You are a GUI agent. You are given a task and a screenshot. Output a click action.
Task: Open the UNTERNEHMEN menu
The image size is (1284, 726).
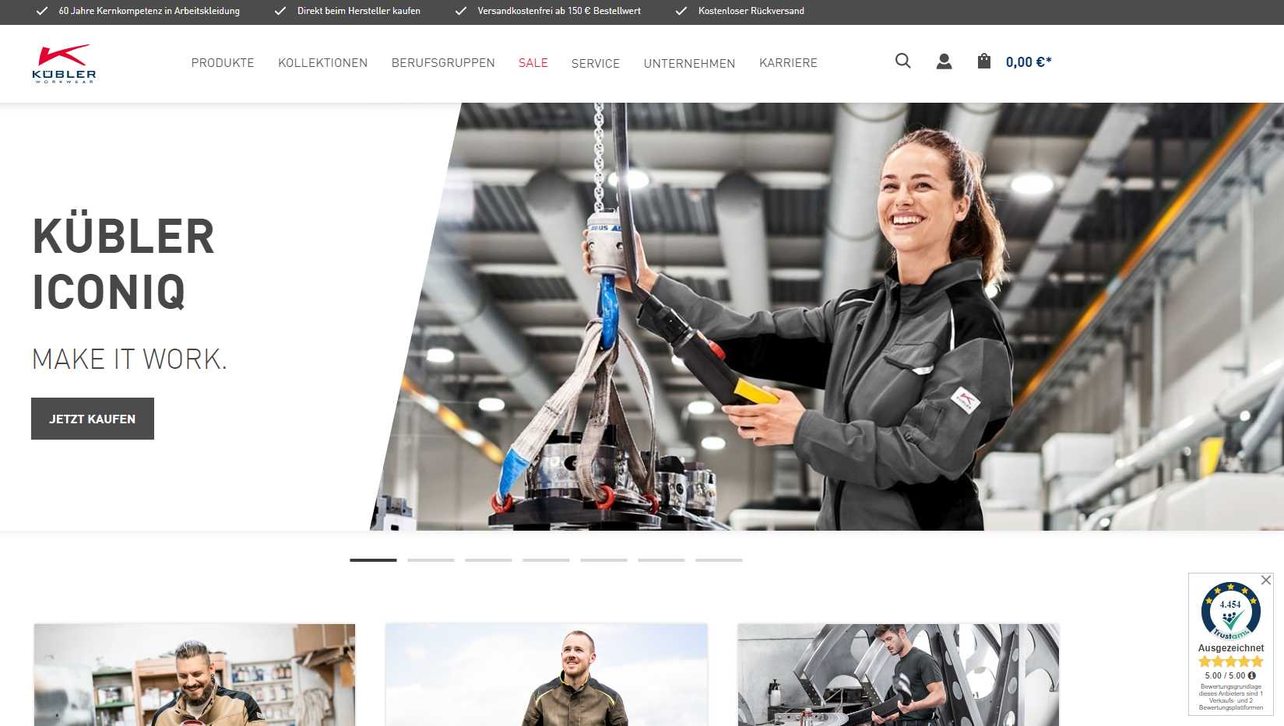pos(689,63)
